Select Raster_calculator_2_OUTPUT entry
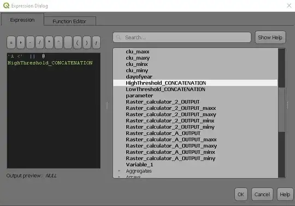Screen dimensions: 295x206 pyautogui.click(x=163, y=102)
